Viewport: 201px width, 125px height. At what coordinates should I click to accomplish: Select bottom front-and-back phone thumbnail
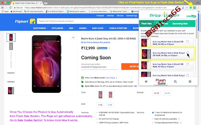(x=11, y=91)
